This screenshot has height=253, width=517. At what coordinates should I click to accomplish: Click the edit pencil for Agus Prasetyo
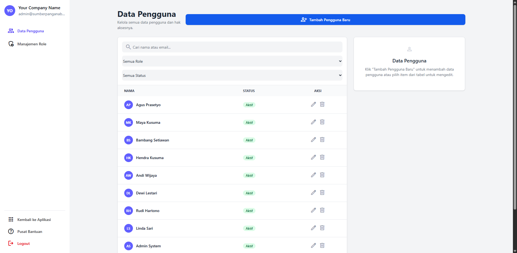[x=313, y=105]
